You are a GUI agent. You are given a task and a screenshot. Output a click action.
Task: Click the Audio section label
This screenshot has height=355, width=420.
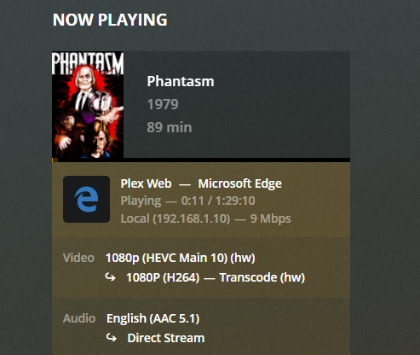point(79,318)
